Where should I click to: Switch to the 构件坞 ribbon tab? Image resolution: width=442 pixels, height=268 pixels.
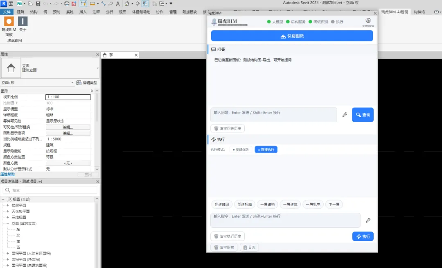[x=419, y=12]
